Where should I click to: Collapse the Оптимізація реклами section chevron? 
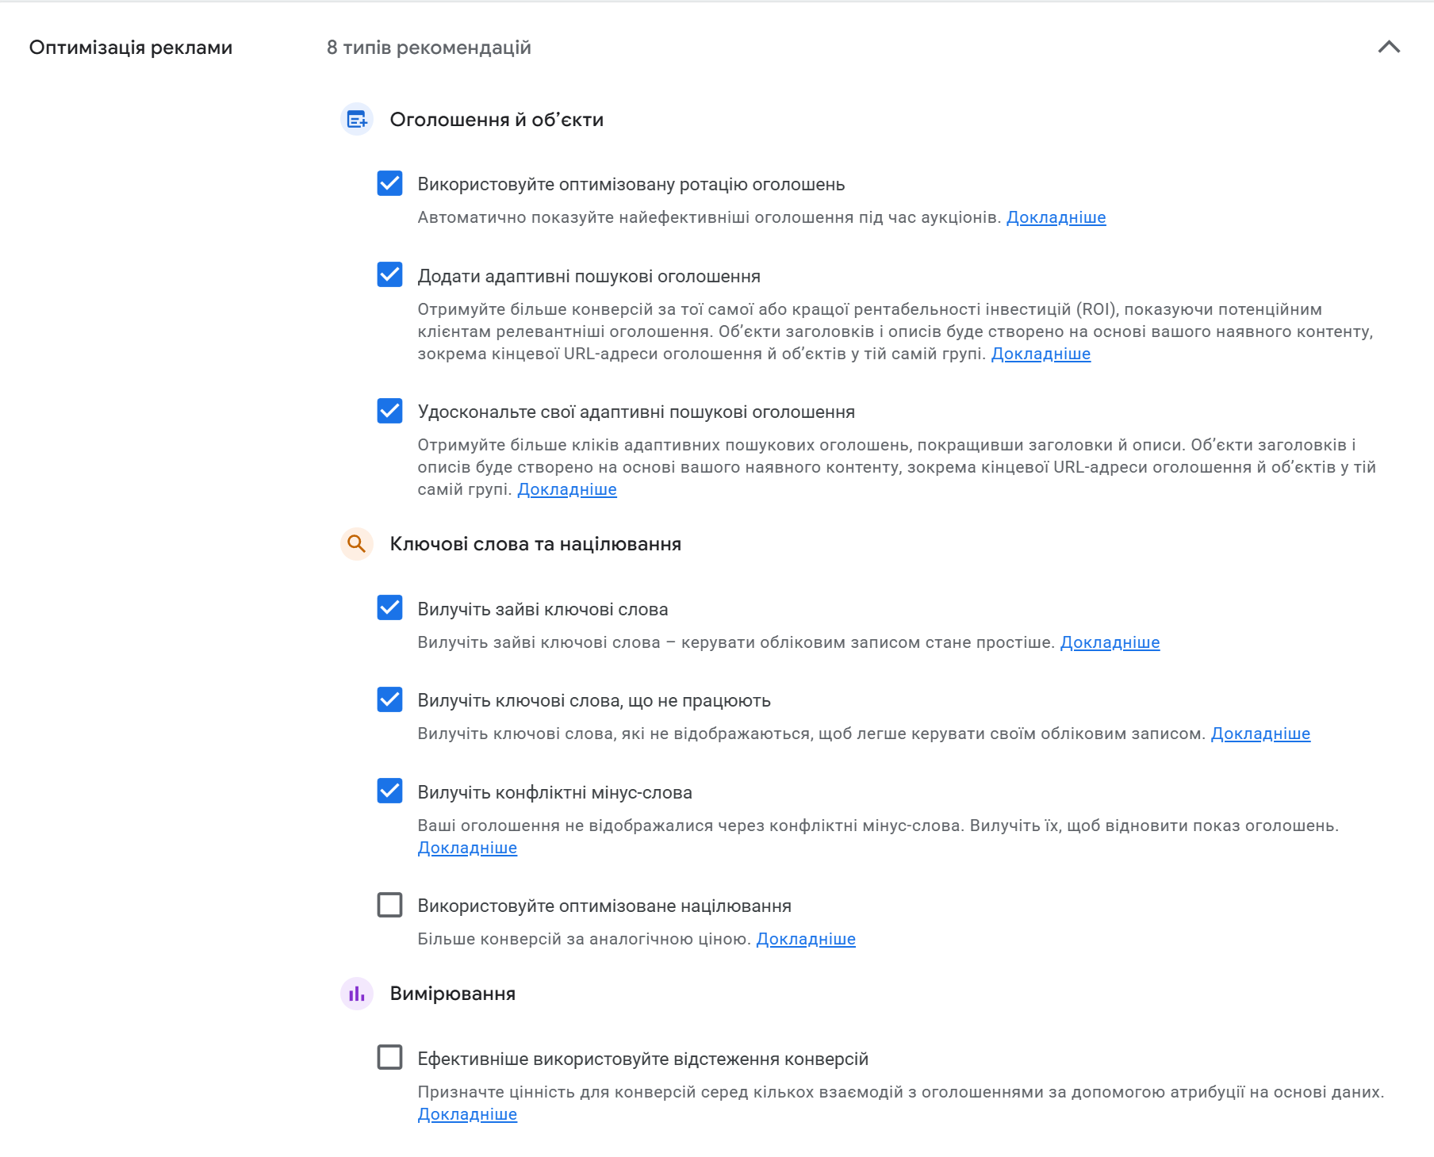(1389, 47)
